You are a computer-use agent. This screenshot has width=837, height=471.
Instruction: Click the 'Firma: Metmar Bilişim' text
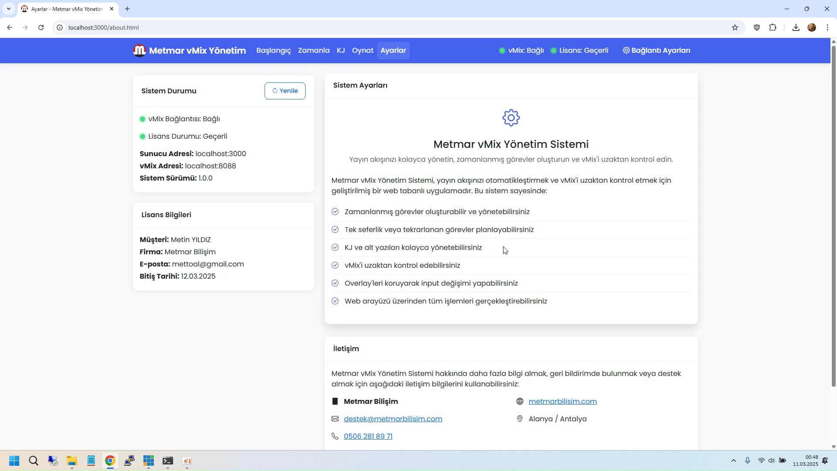point(177,252)
